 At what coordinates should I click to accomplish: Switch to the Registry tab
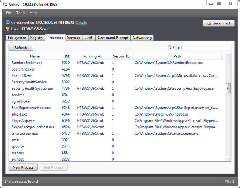point(37,38)
